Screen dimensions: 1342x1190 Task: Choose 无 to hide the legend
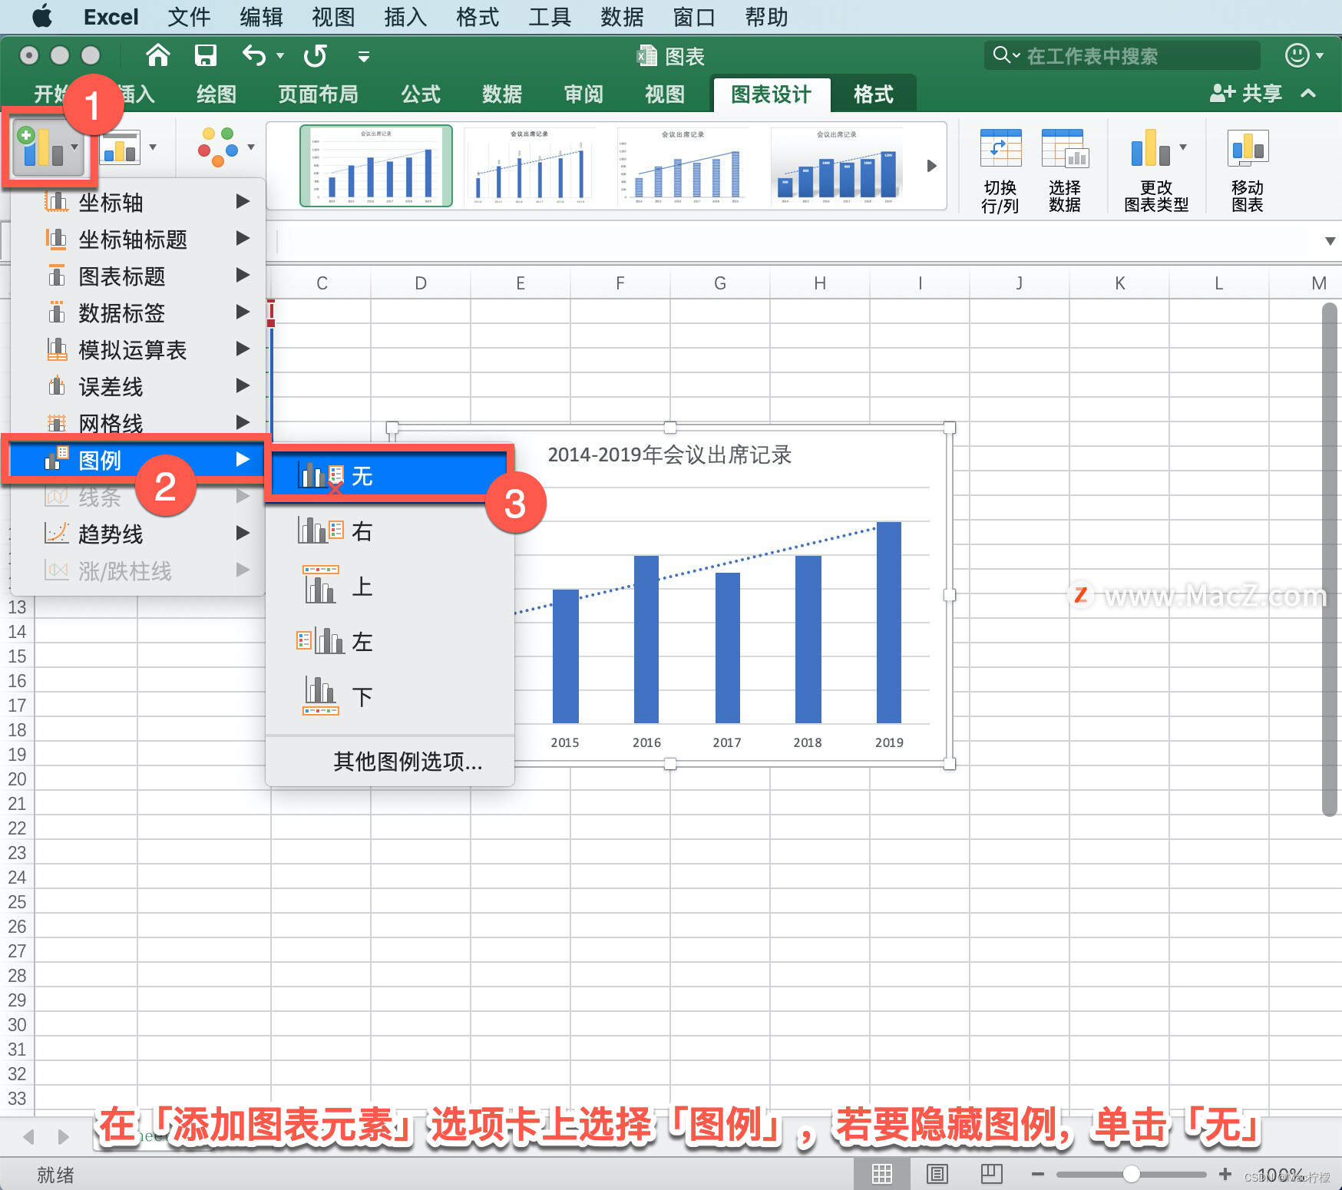pos(389,477)
